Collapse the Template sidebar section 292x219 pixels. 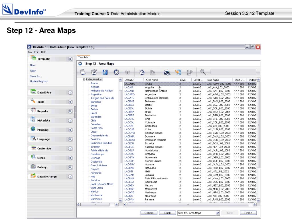point(70,59)
